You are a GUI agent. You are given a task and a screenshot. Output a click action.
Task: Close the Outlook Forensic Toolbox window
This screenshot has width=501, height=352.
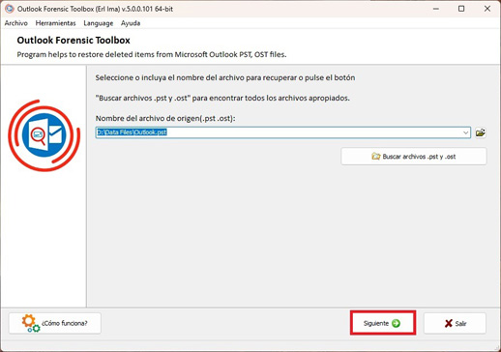[x=487, y=9]
